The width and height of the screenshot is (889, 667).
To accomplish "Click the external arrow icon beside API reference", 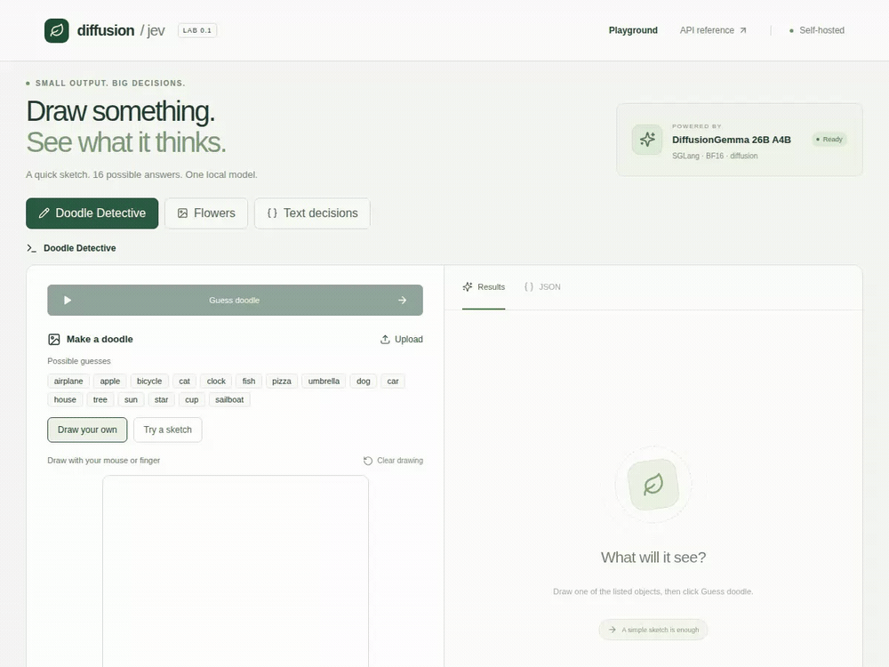I will 742,30.
